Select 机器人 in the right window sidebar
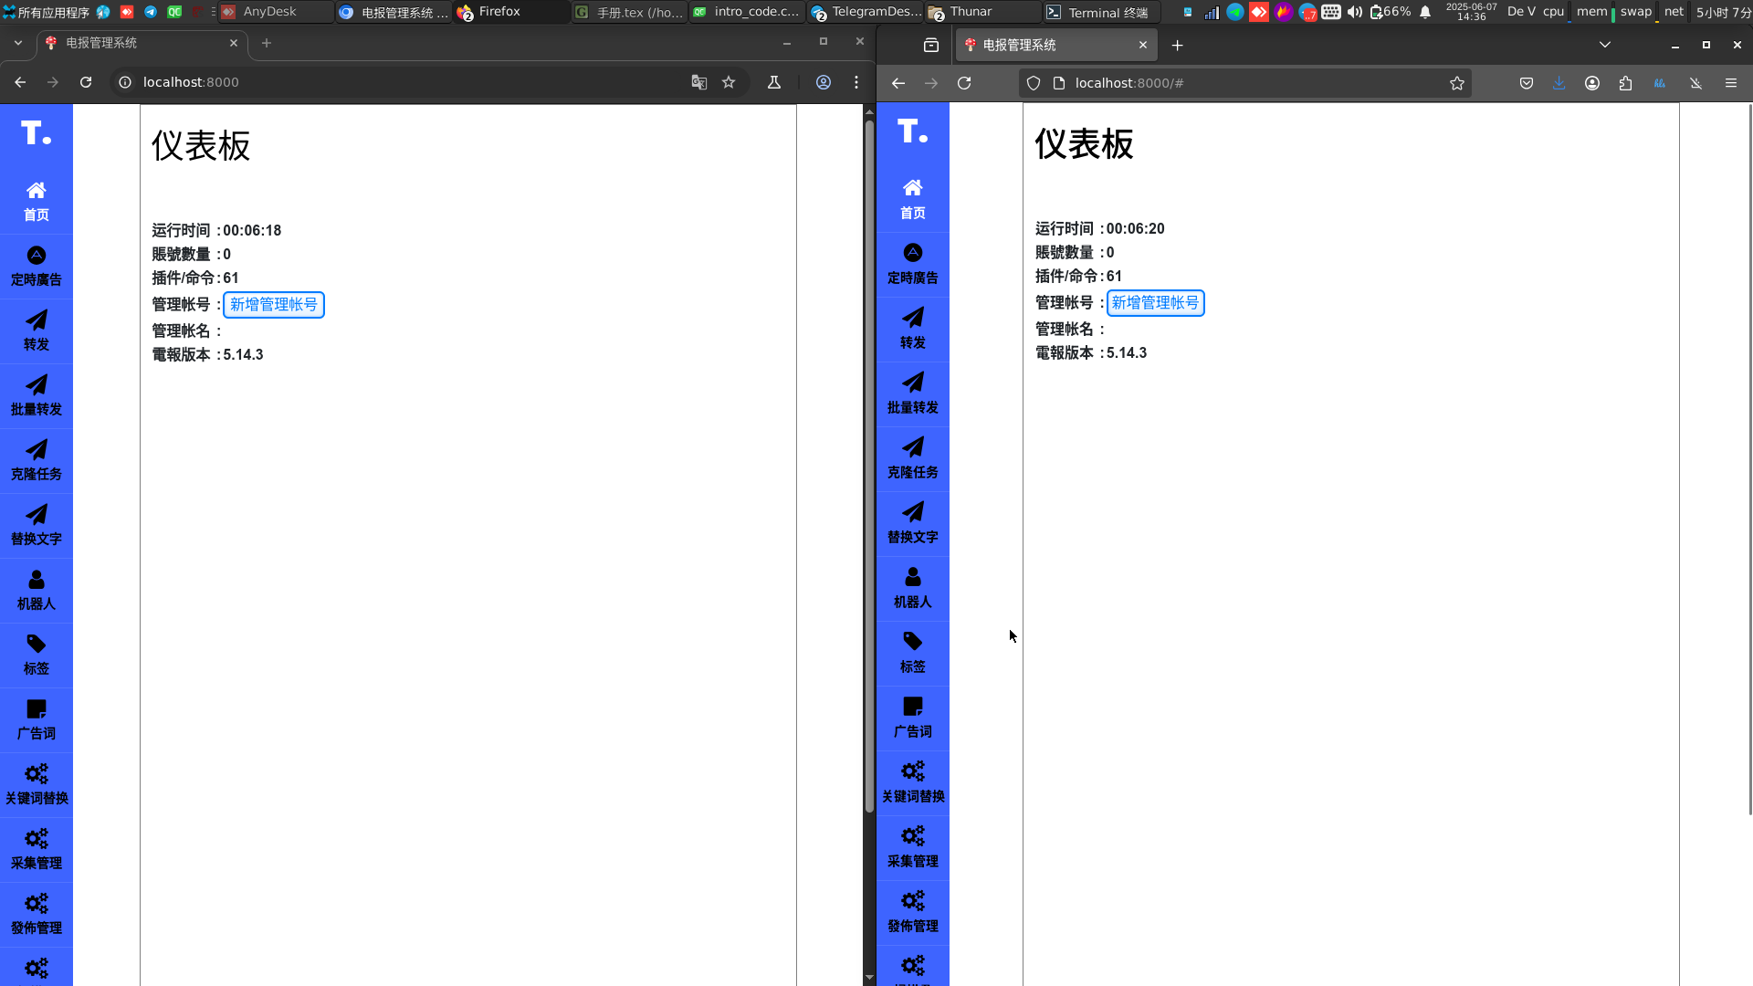1753x986 pixels. (x=912, y=588)
